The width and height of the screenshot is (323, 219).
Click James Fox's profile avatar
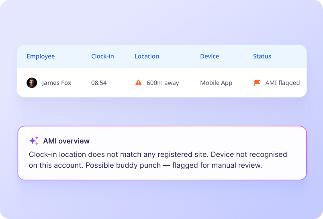pyautogui.click(x=32, y=83)
